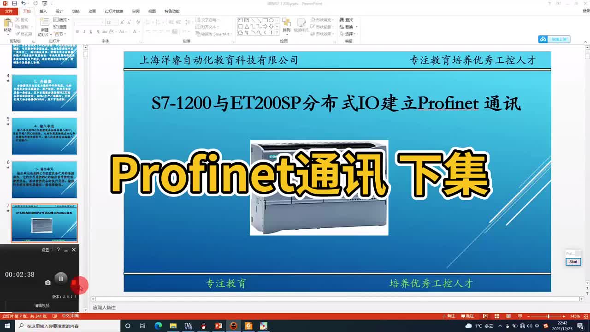
Task: Switch to the 设计 design tab
Action: click(x=59, y=11)
